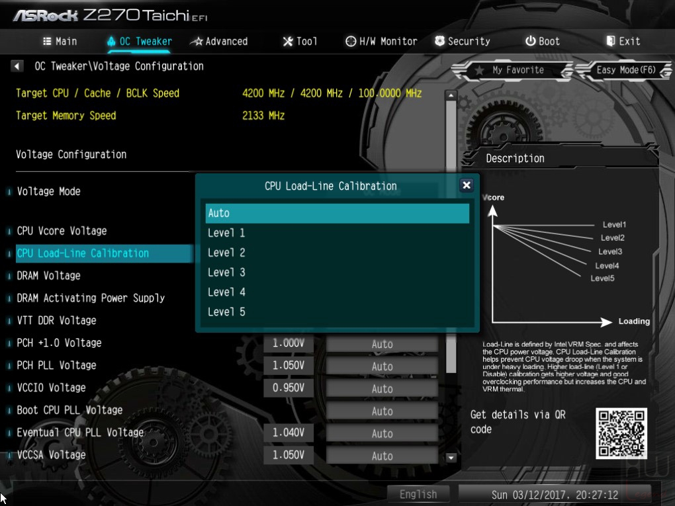Select the VCCIO Voltage row
The height and width of the screenshot is (506, 675).
tap(51, 388)
